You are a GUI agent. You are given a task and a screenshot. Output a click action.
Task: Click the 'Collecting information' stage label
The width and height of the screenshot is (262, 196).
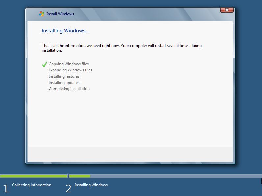coord(32,185)
